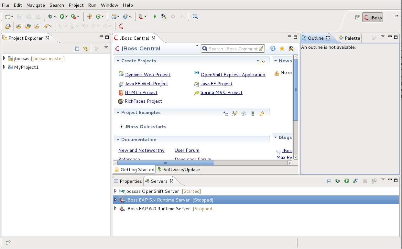Expand the MyProject1 tree node
The height and width of the screenshot is (249, 402).
[x=4, y=67]
